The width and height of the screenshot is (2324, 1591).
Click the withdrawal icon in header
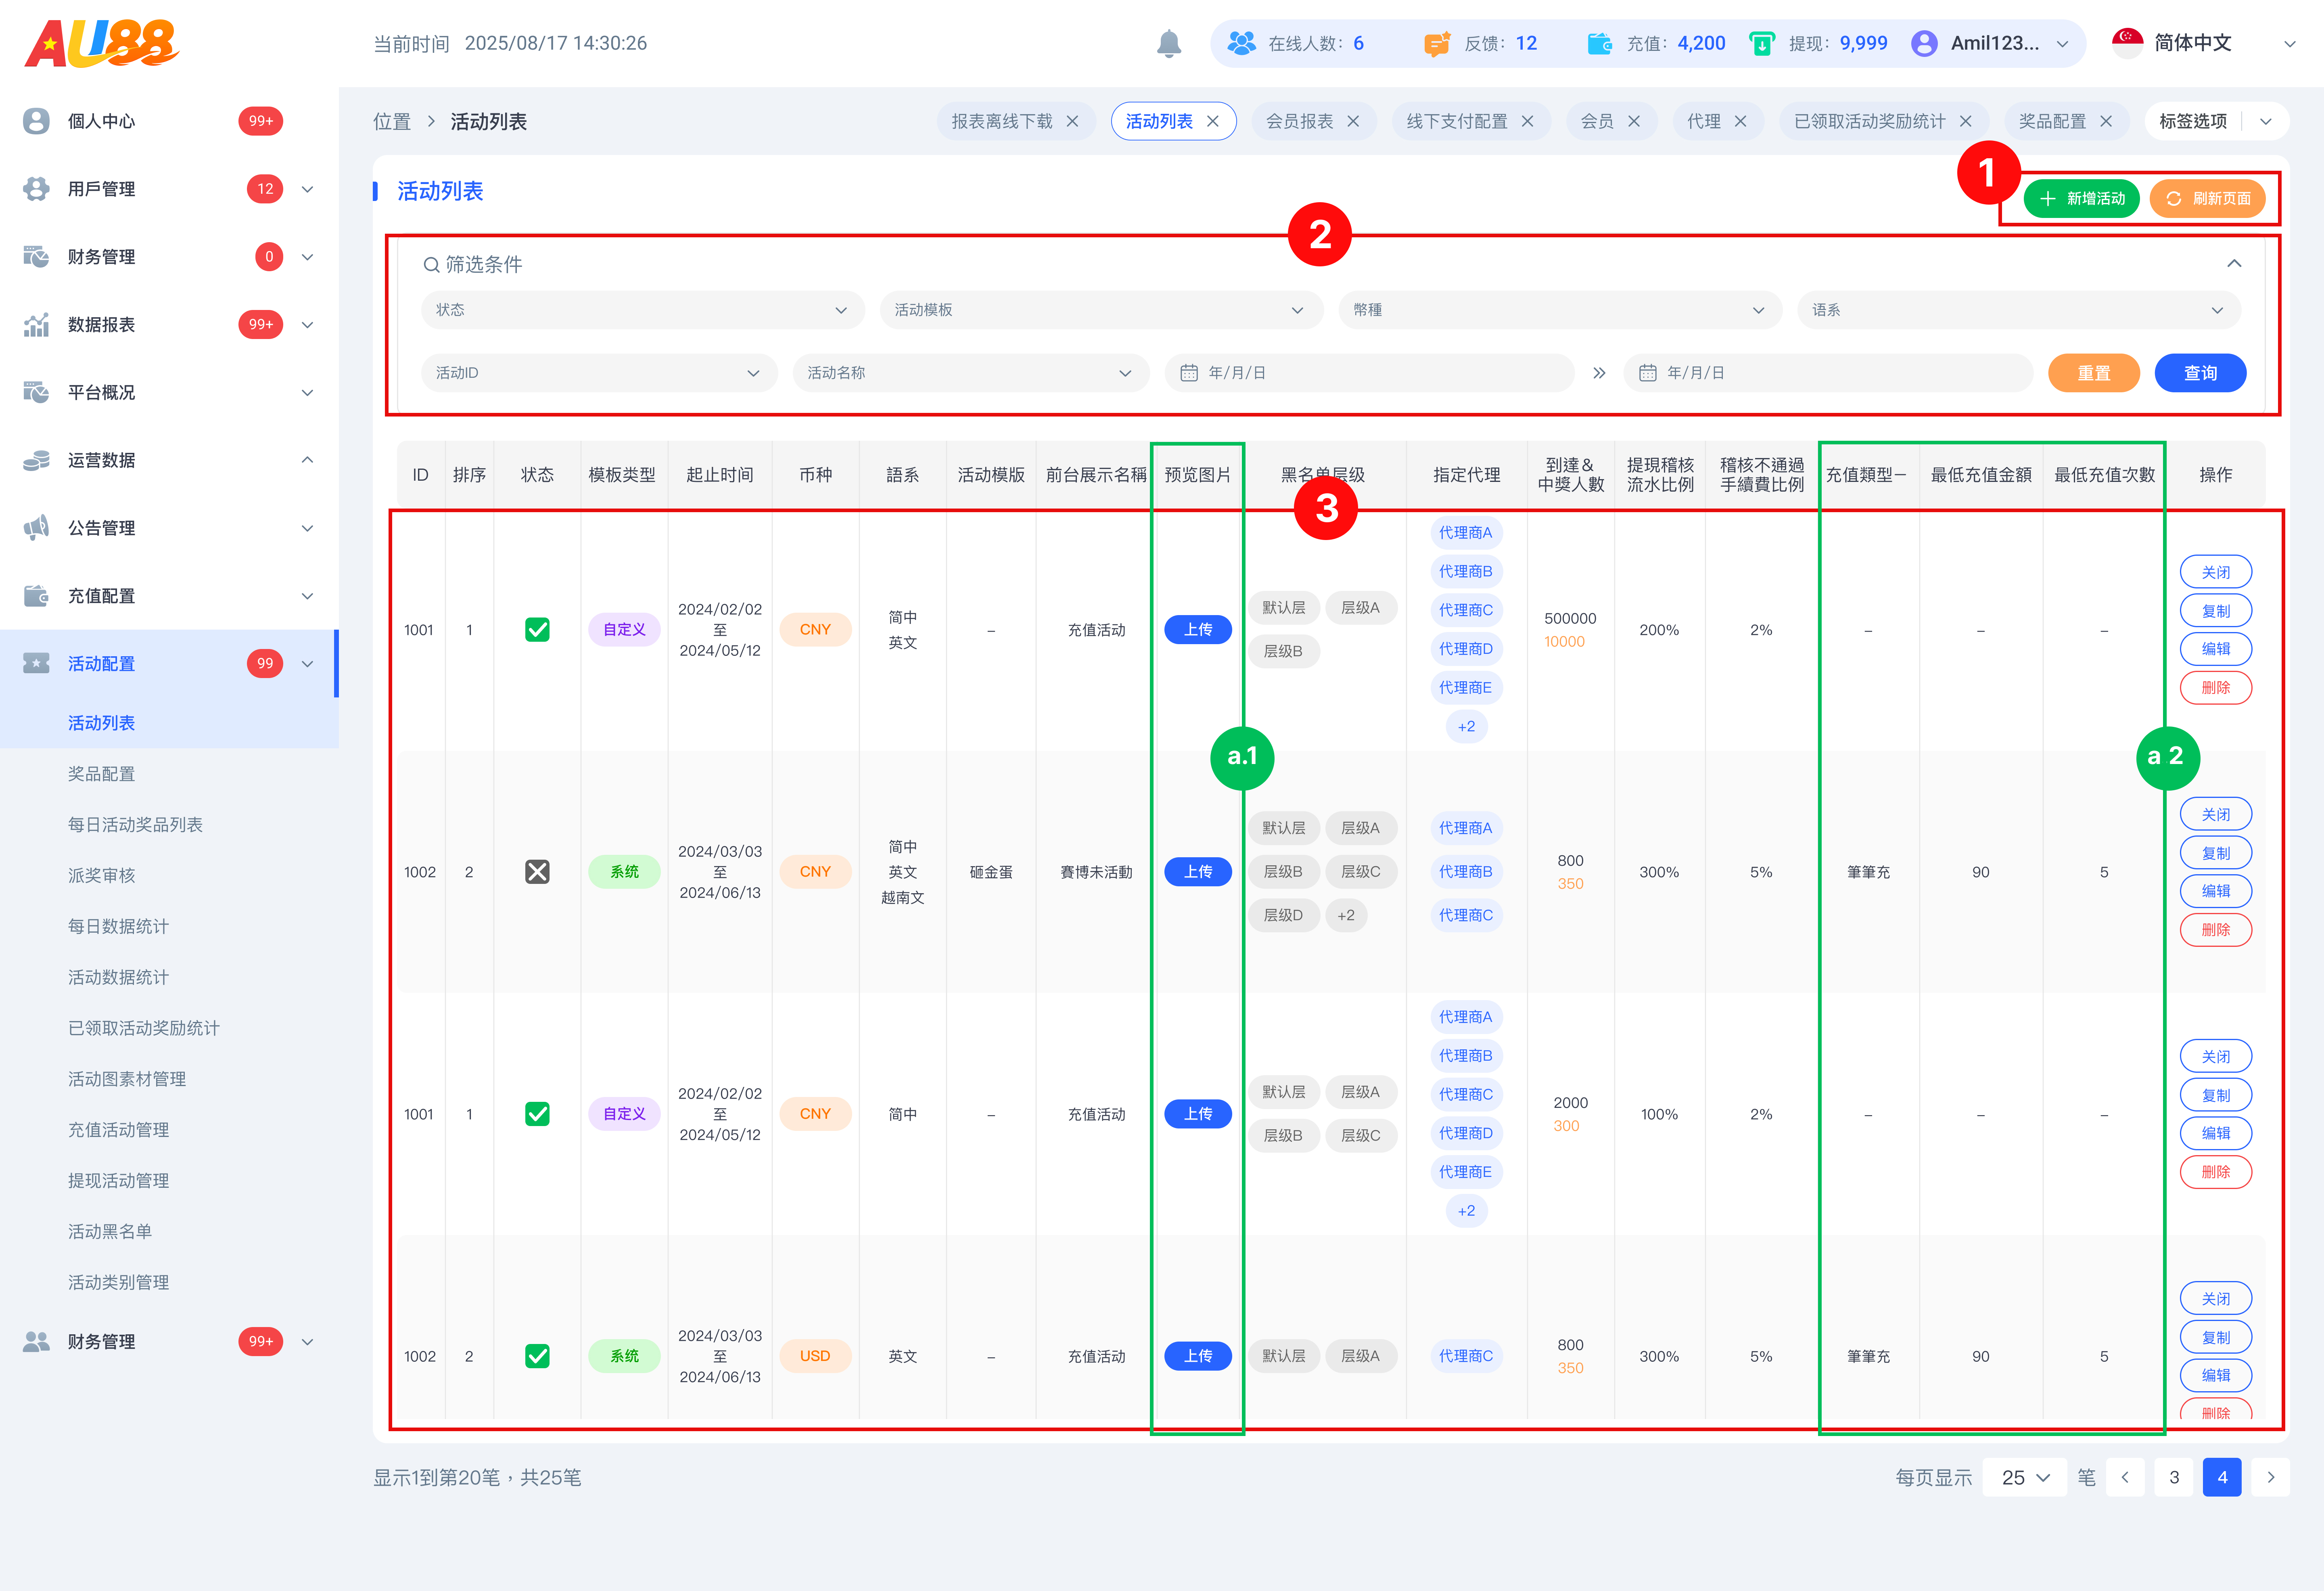[x=1761, y=44]
